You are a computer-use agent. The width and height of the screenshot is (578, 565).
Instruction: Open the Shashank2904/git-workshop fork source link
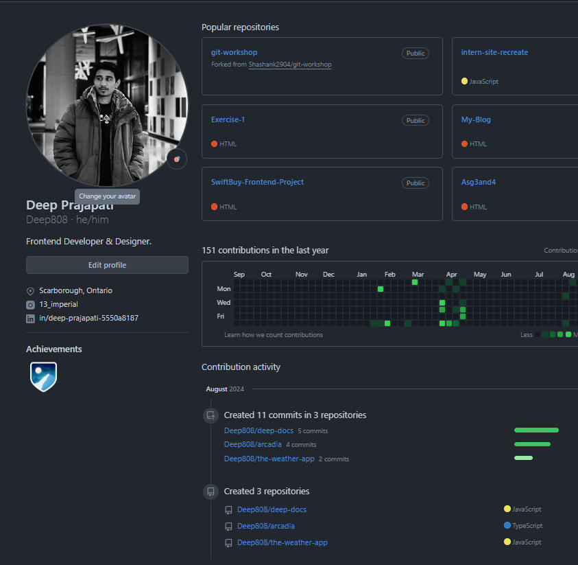pos(290,65)
